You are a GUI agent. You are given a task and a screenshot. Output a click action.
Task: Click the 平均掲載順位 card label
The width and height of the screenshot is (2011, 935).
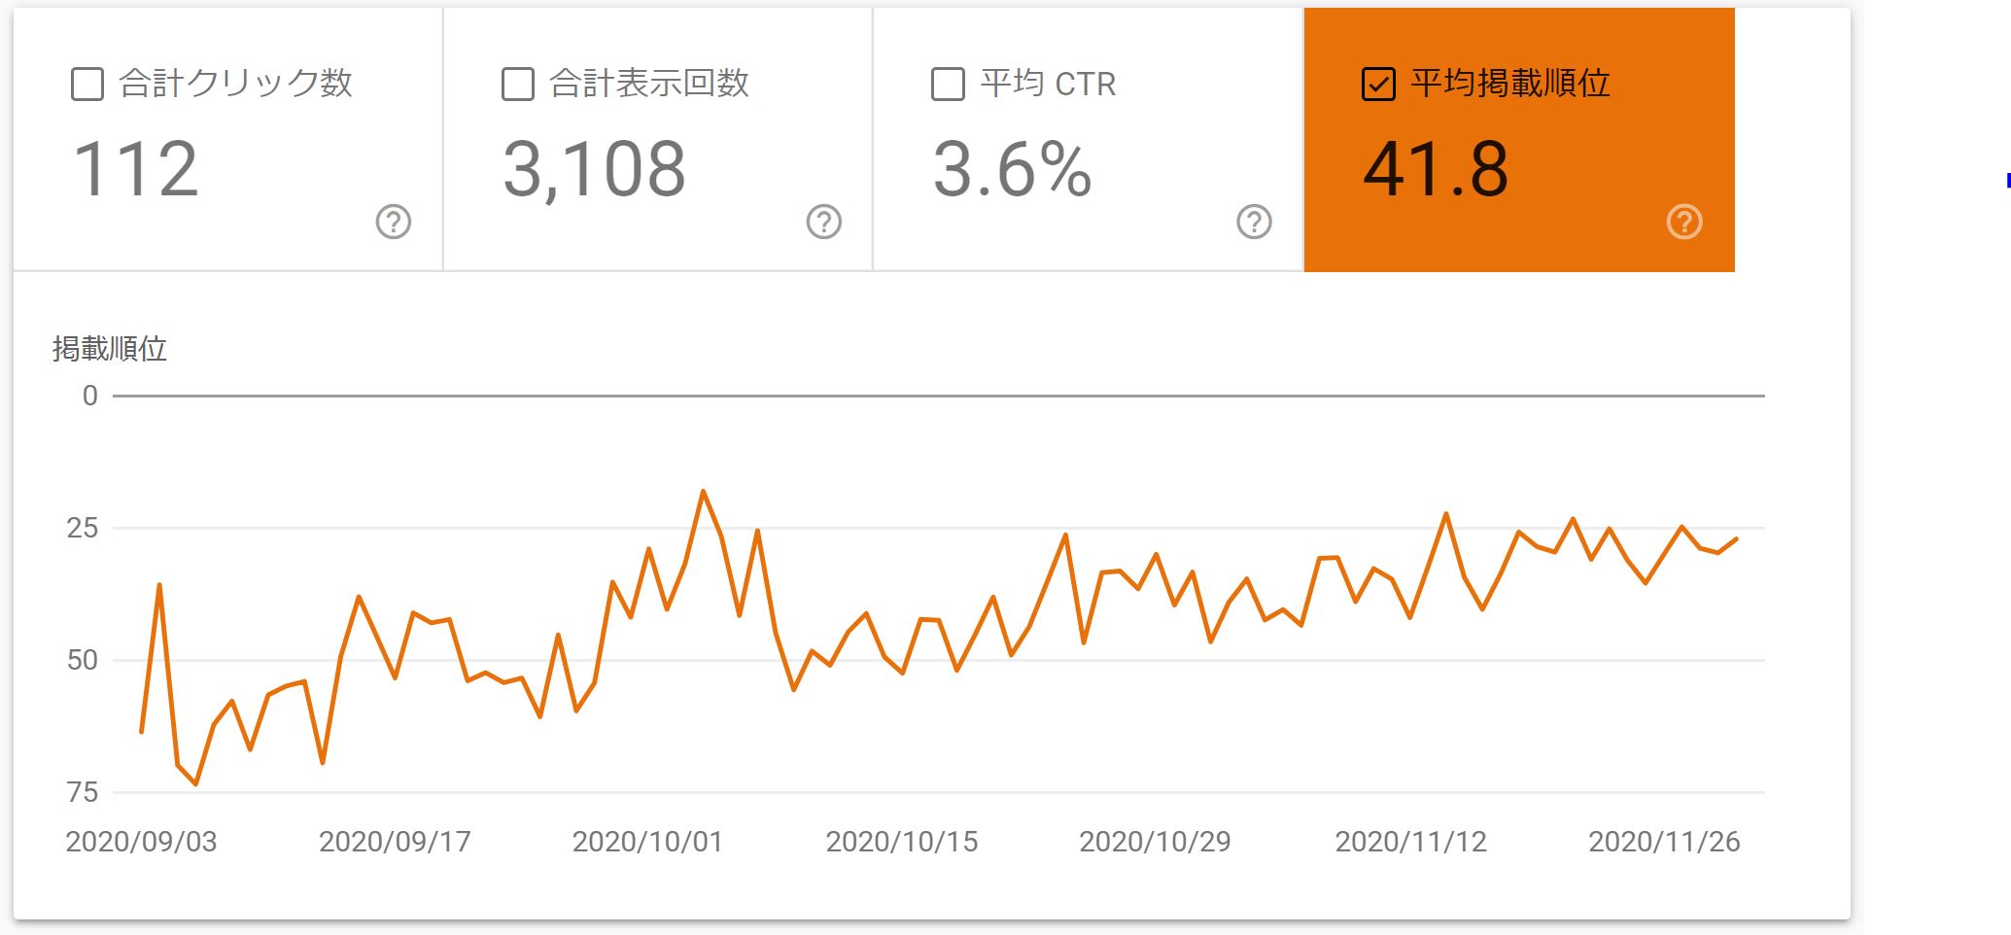coord(1510,84)
